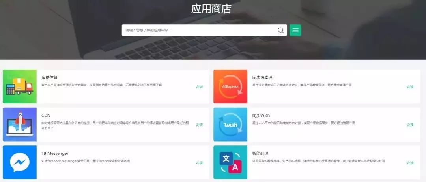Install the 同步速卖通 app
Image resolution: width=426 pixels, height=182 pixels.
(x=410, y=87)
